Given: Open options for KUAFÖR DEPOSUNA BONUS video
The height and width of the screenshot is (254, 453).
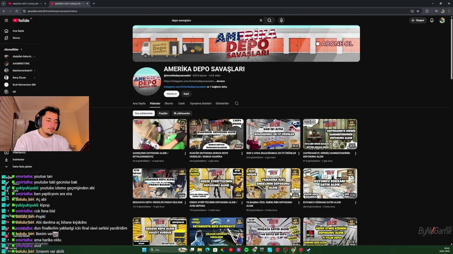Looking at the screenshot, I should [242, 153].
